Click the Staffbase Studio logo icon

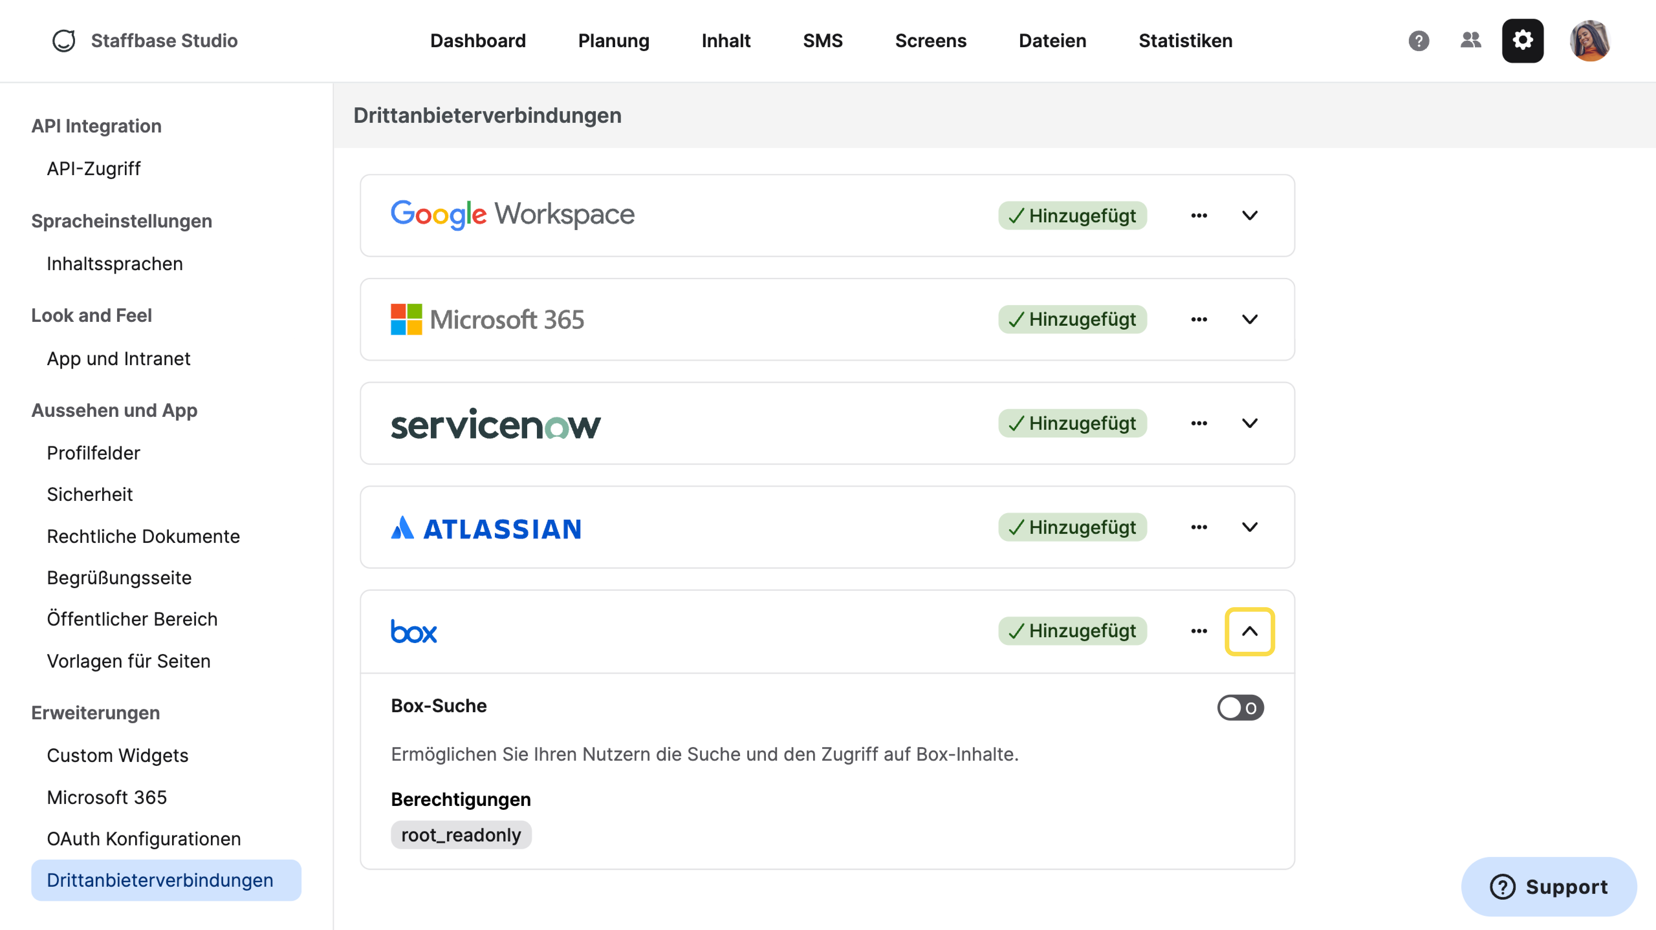tap(64, 40)
